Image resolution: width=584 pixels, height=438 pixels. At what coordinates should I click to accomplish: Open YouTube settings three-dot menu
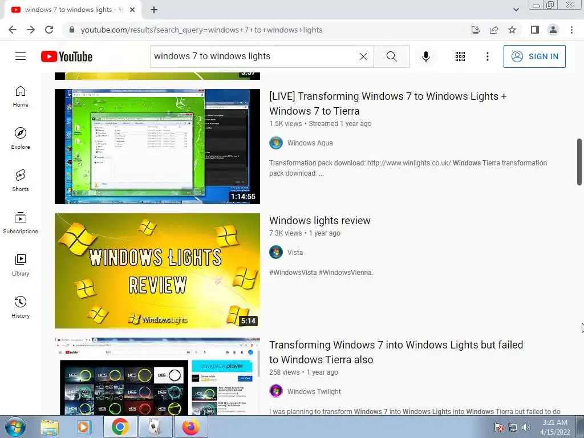487,56
